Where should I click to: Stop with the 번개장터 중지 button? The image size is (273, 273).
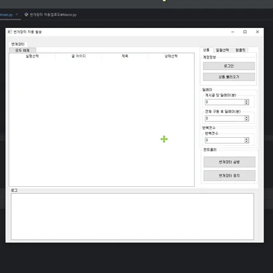tap(229, 175)
